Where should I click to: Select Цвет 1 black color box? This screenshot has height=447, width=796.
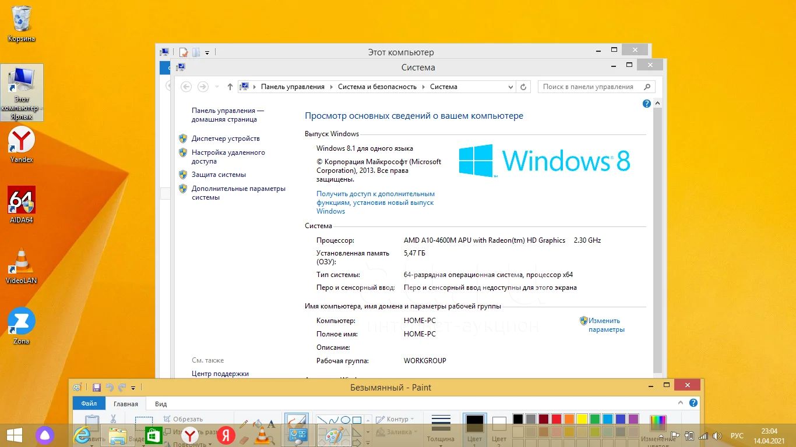click(474, 430)
